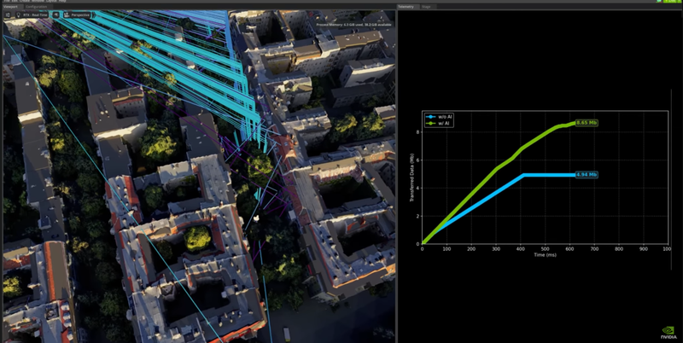
Task: Open the Perspective camera dropdown
Action: [x=82, y=15]
